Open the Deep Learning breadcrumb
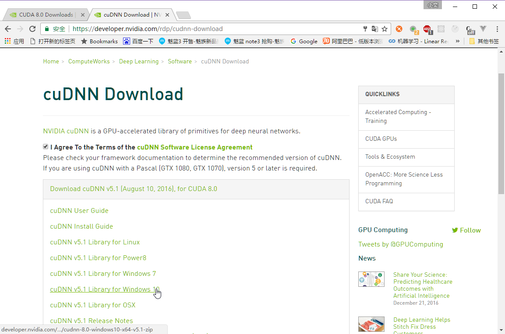This screenshot has width=505, height=334. pos(139,61)
